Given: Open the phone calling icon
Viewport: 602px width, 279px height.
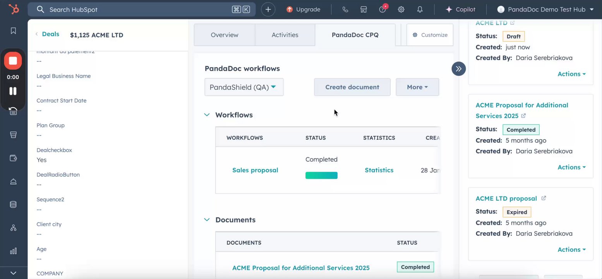Looking at the screenshot, I should pyautogui.click(x=345, y=9).
